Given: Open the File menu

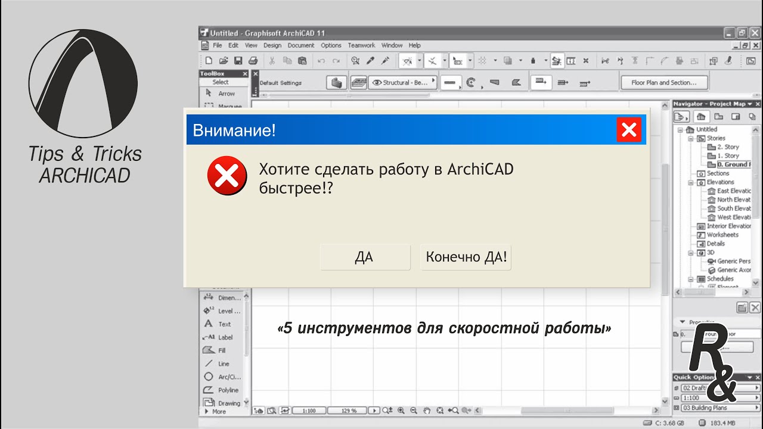Looking at the screenshot, I should [218, 45].
